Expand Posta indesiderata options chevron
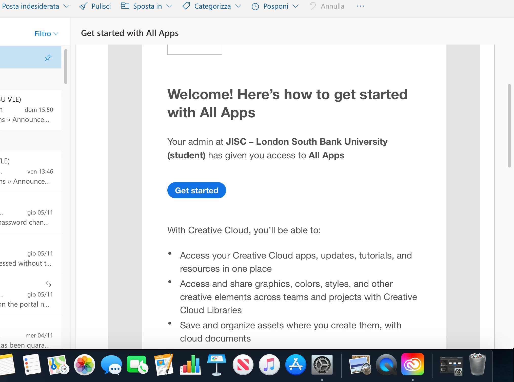The image size is (514, 382). pos(66,6)
